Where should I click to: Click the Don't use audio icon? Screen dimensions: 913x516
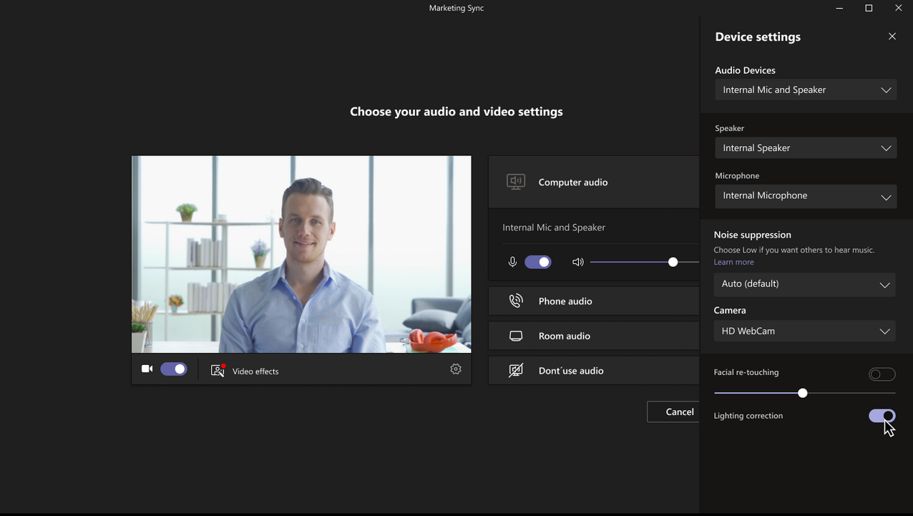pyautogui.click(x=516, y=370)
